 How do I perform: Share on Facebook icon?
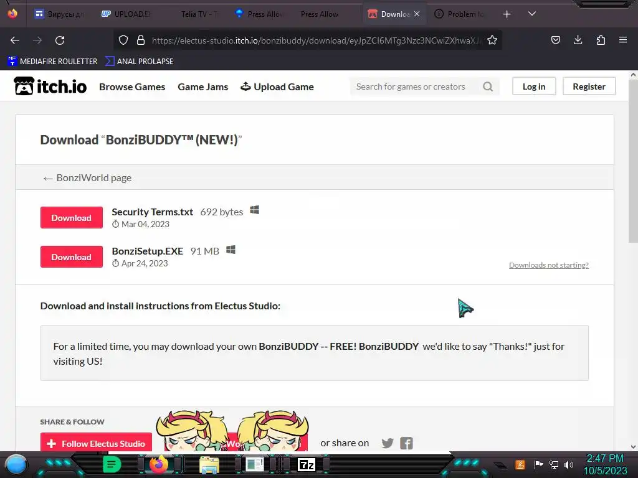(406, 443)
